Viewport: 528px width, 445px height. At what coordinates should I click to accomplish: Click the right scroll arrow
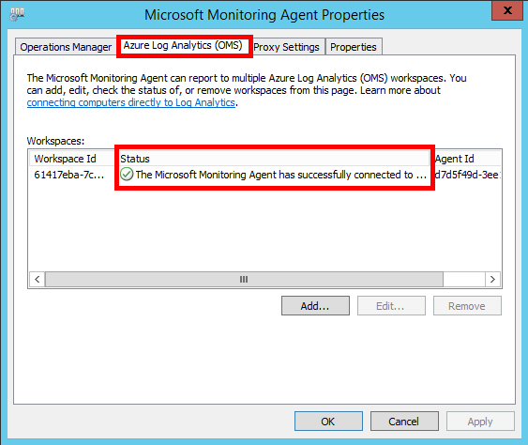pos(492,280)
